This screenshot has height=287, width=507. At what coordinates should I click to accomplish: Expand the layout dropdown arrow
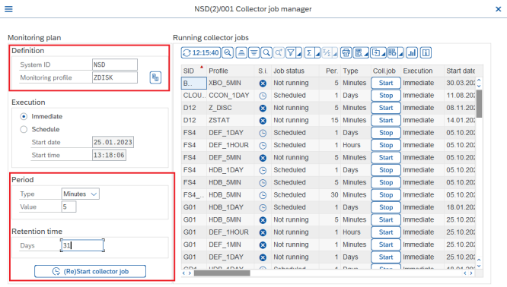point(400,53)
